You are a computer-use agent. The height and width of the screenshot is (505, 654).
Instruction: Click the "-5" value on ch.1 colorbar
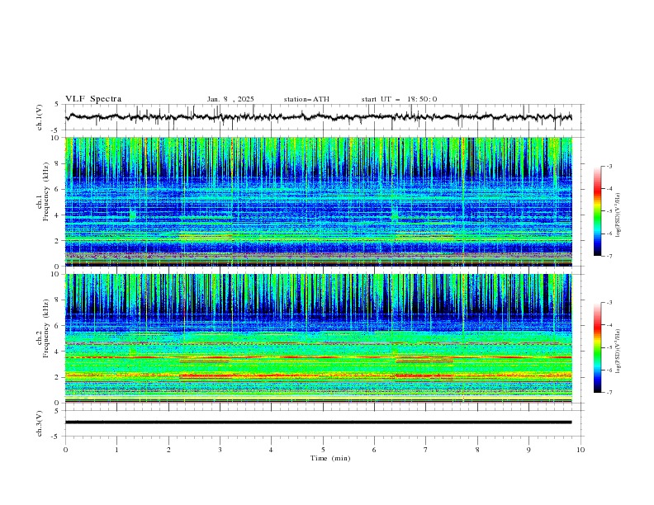click(x=609, y=211)
